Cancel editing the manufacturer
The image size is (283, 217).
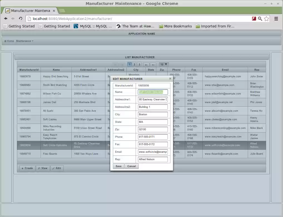(131, 166)
